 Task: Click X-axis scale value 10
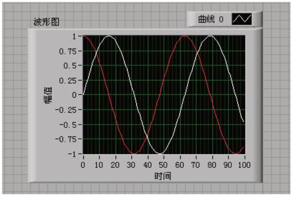coord(98,165)
